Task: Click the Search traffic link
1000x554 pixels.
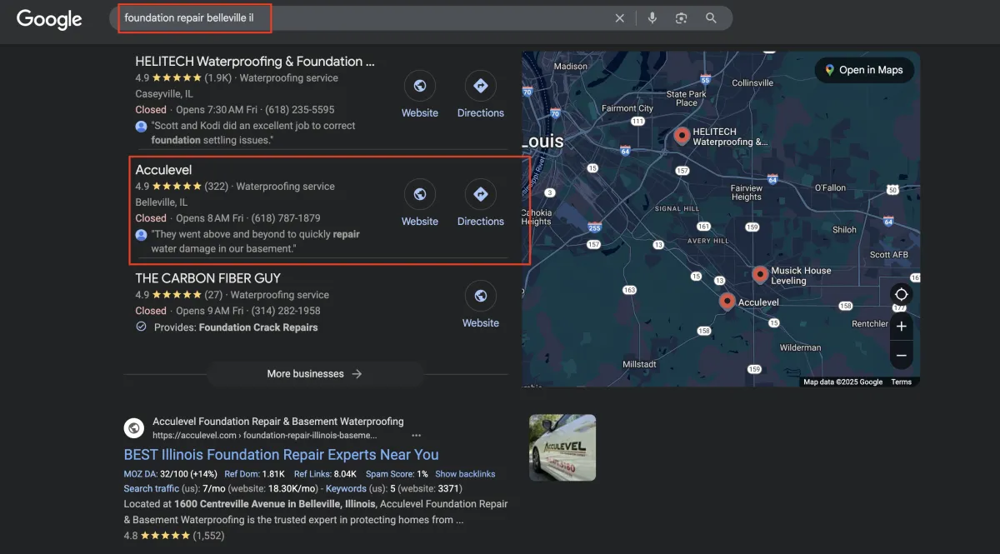Action: (151, 489)
